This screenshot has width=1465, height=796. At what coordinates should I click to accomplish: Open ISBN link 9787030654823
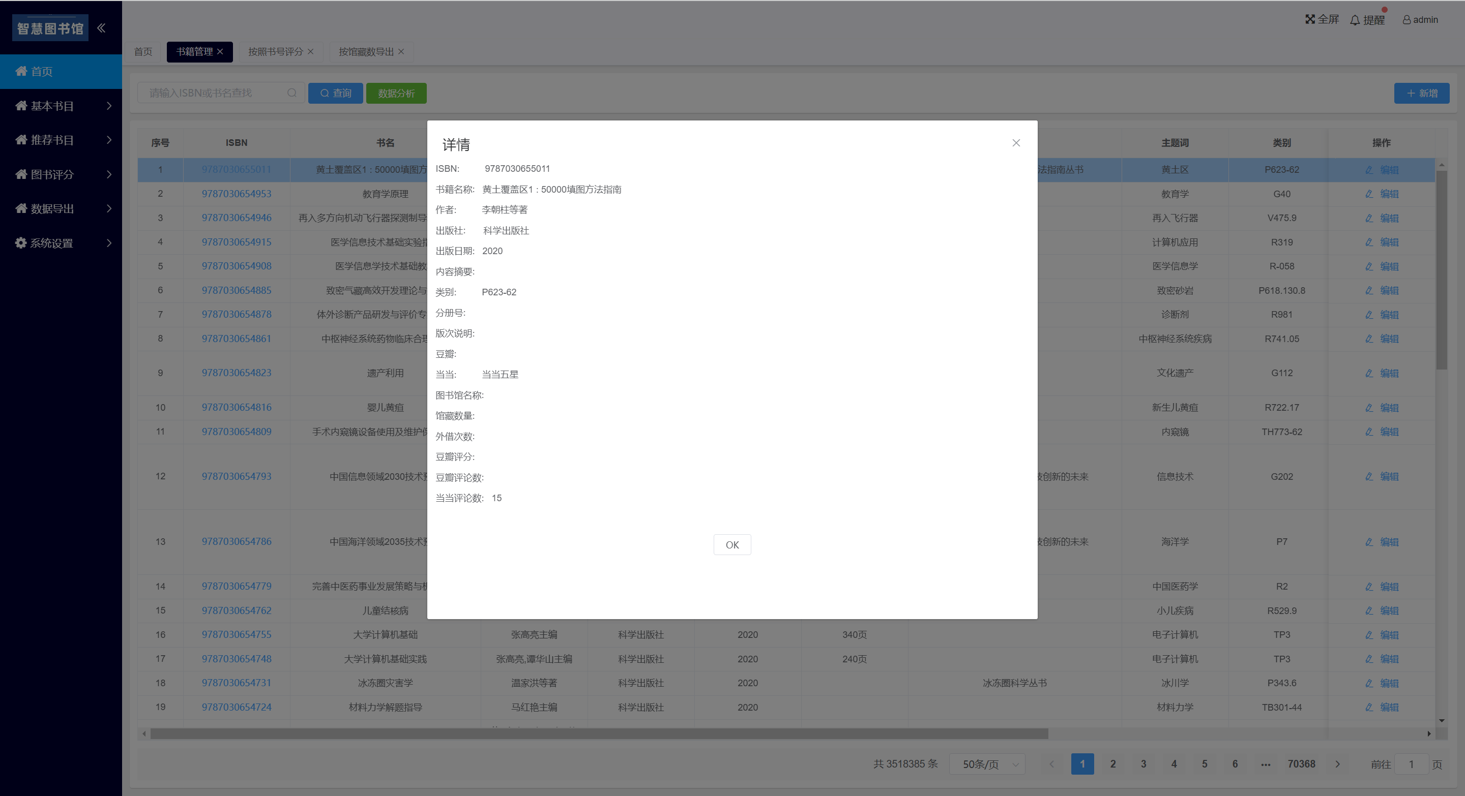click(x=237, y=373)
